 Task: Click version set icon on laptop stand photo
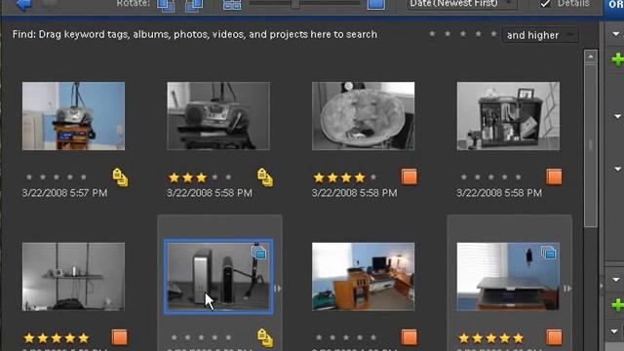549,253
